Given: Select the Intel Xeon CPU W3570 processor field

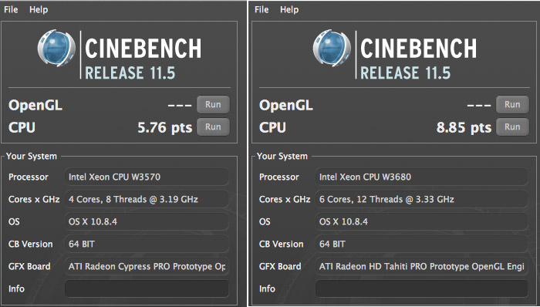Looking at the screenshot, I should 147,177.
